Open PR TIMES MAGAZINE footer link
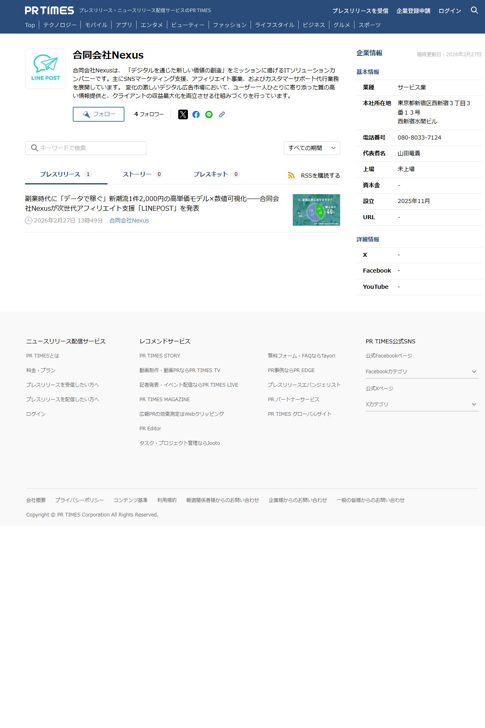Viewport: 485px width, 728px height. [x=164, y=400]
